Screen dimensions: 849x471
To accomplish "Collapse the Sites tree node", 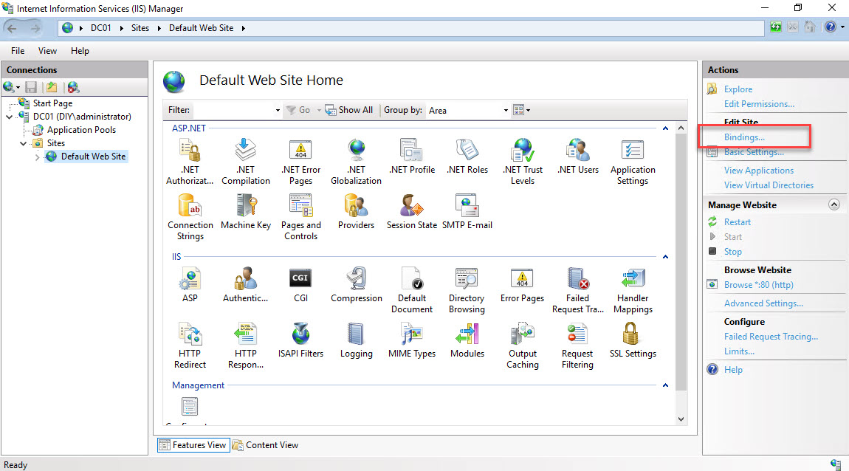I will [23, 143].
